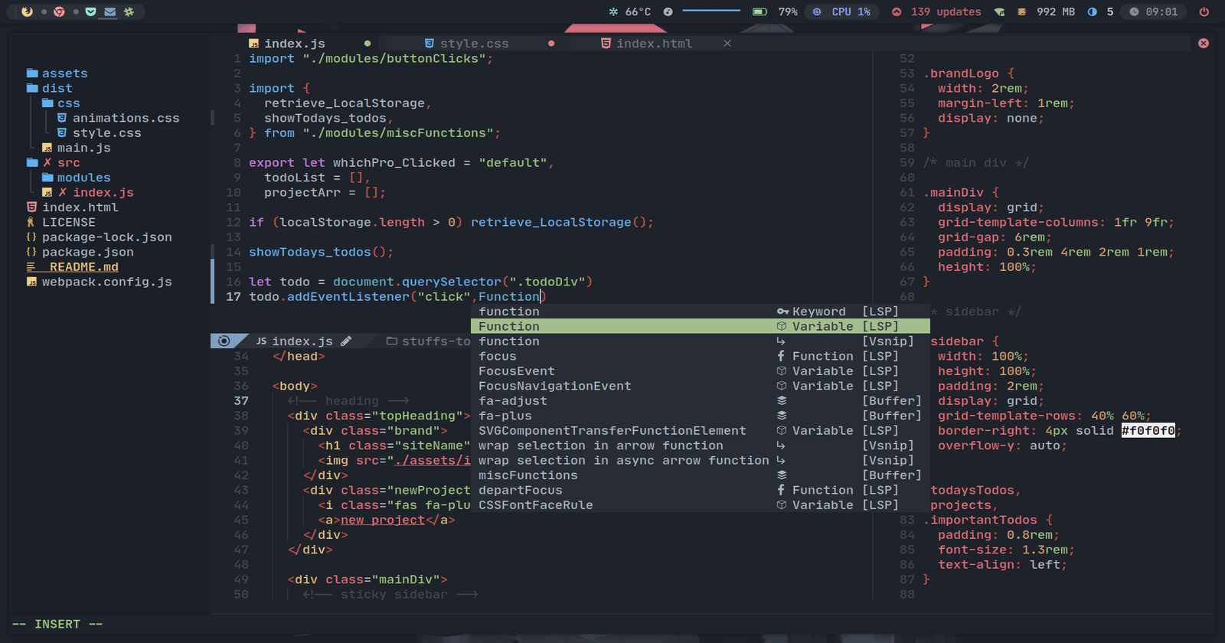Click the mail envelope icon in top bar

pos(109,11)
